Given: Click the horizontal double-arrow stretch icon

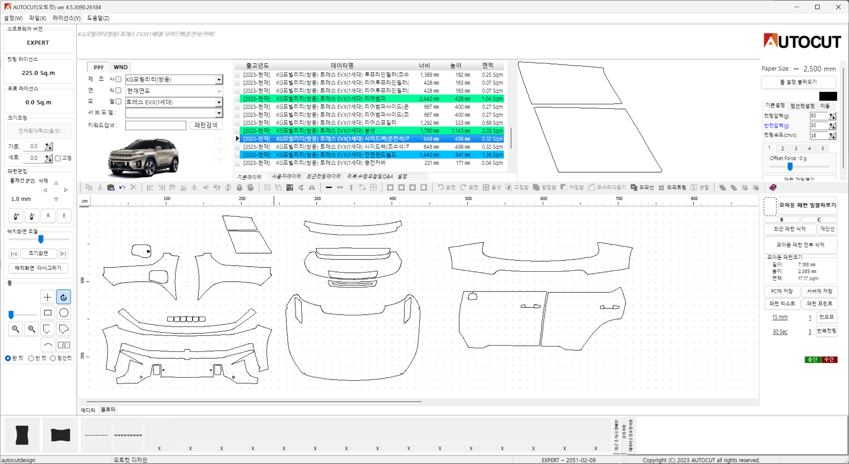Looking at the screenshot, I should pos(340,187).
